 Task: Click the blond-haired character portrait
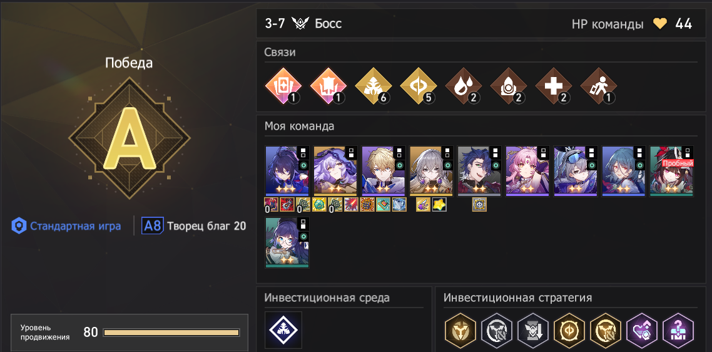coord(384,171)
